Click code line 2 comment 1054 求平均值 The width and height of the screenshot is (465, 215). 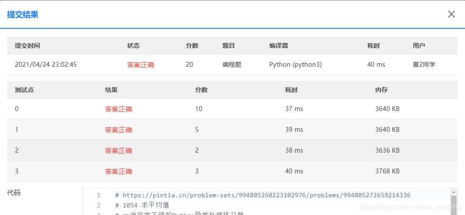[x=142, y=205]
